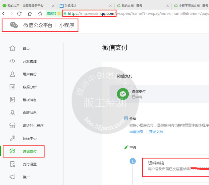Click the browser home button
209x185 pixels.
click(x=30, y=14)
